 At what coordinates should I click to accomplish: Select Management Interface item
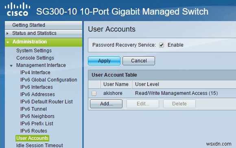[x=41, y=65]
